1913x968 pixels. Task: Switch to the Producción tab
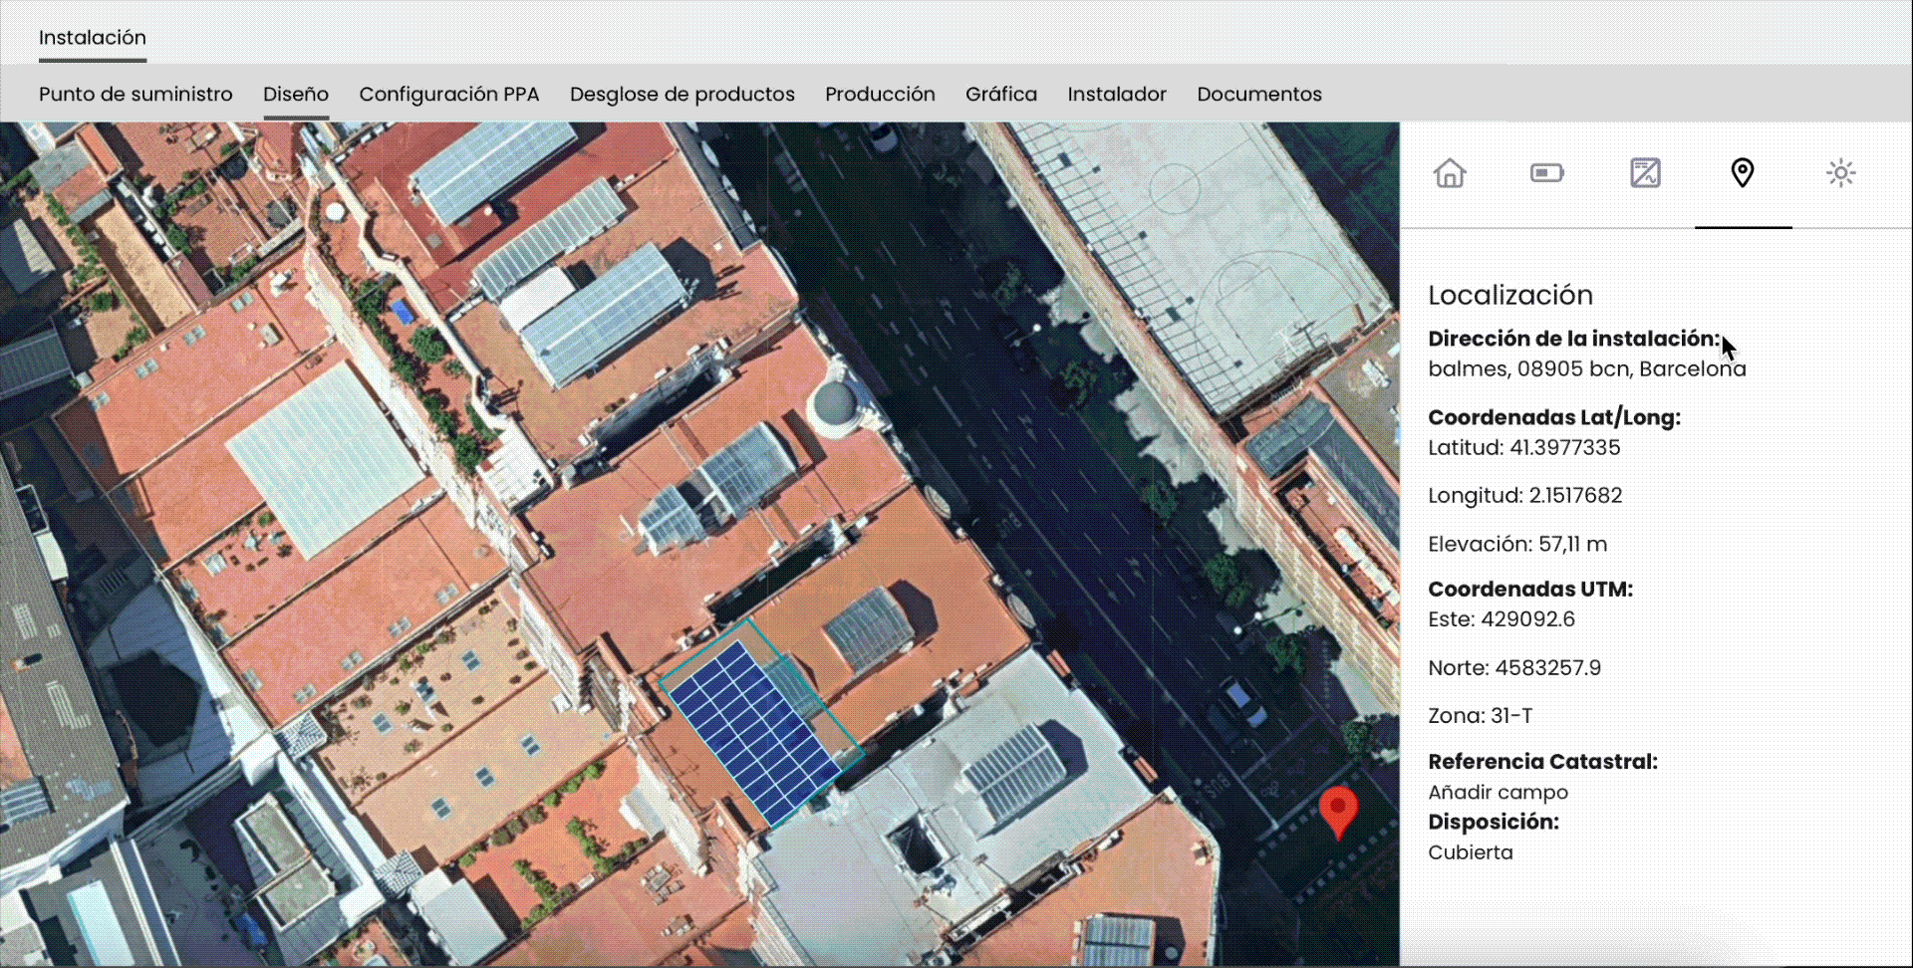coord(880,95)
